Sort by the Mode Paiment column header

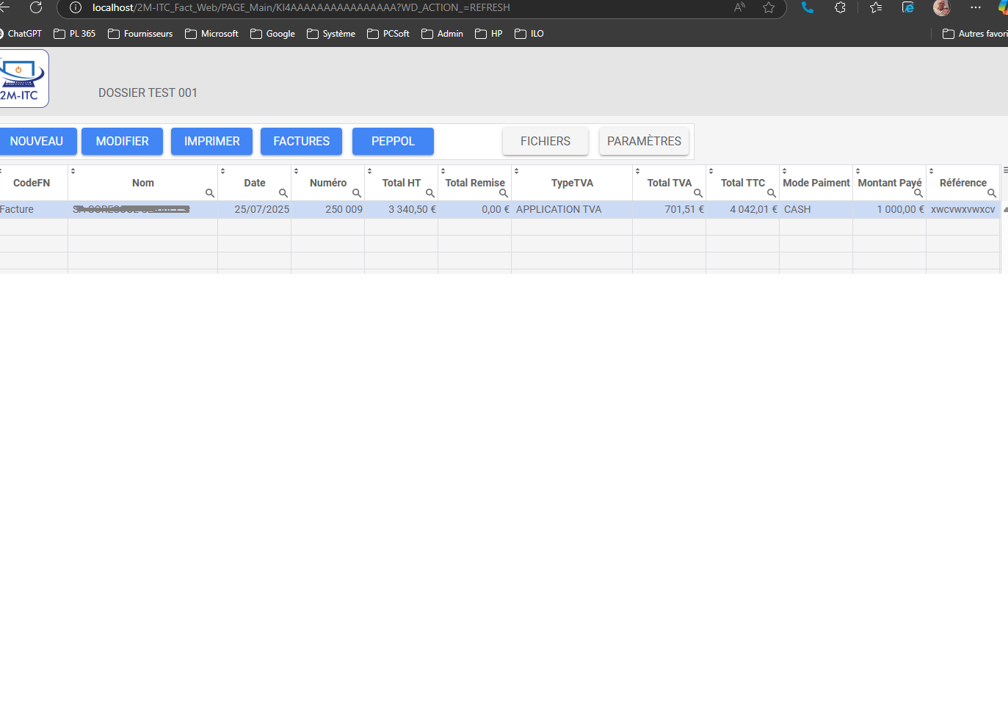[816, 183]
